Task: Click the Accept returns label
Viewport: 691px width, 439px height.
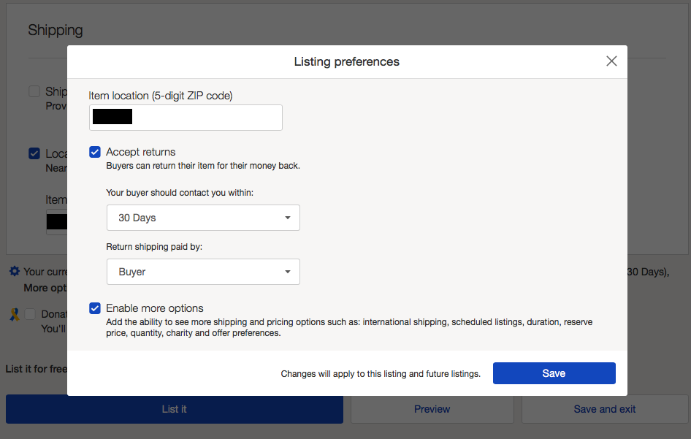Action: coord(141,152)
